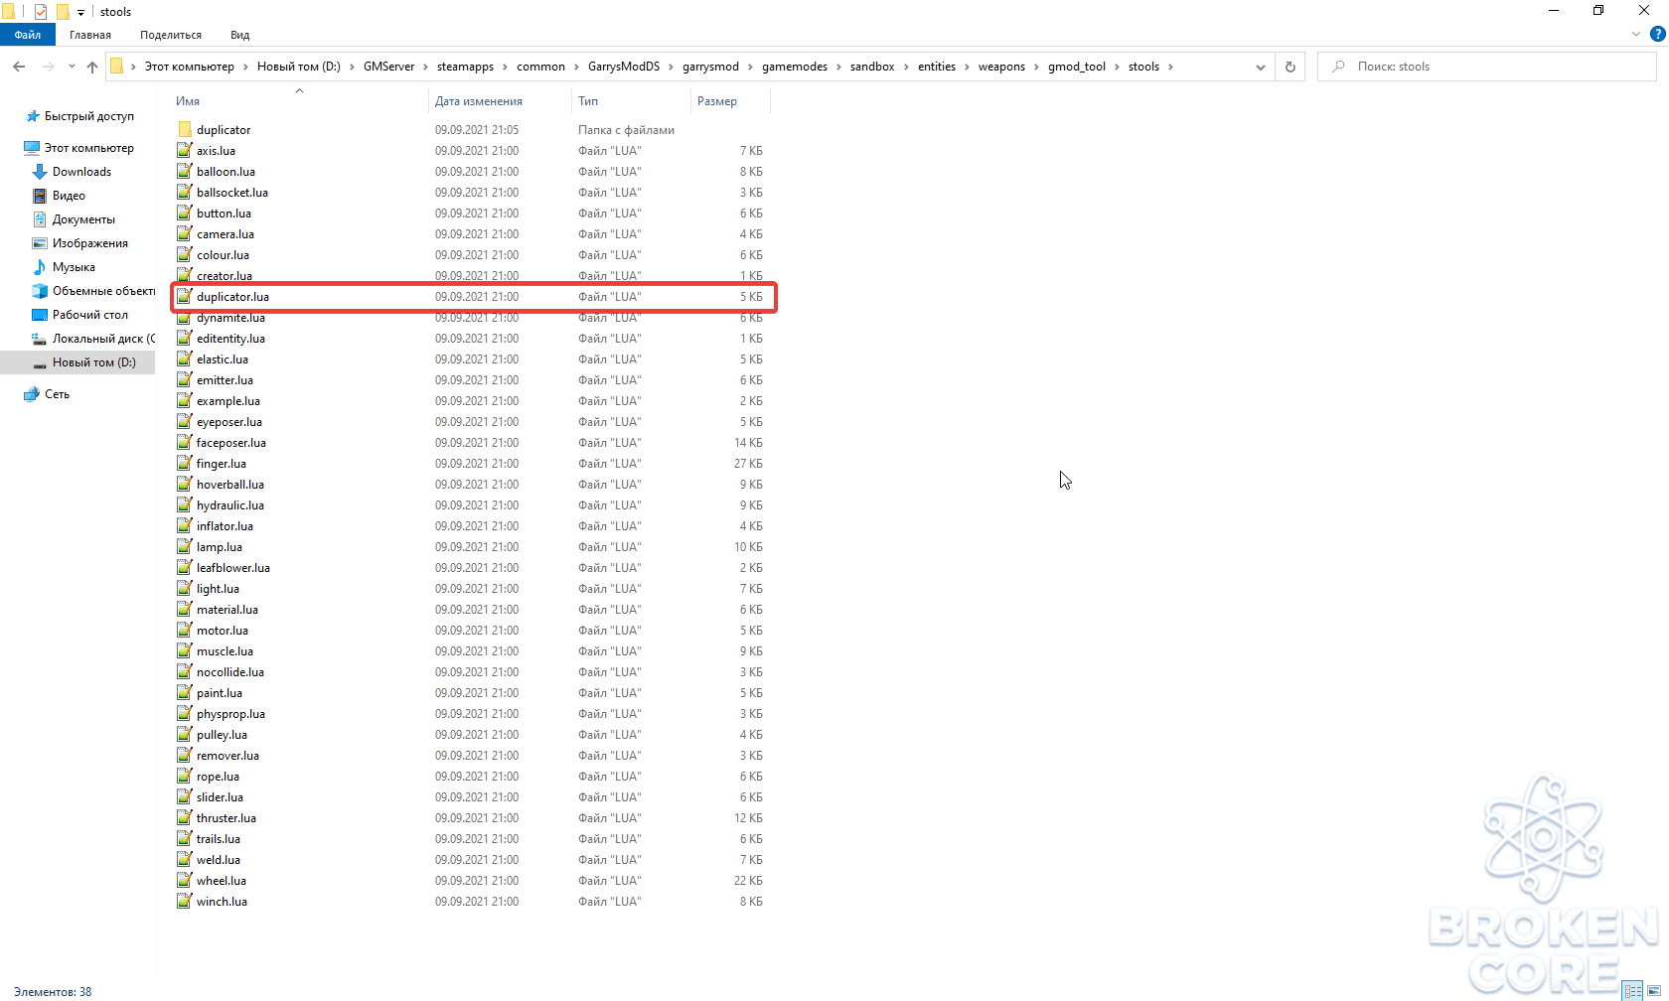Select Быстрый доступ in sidebar

(88, 116)
